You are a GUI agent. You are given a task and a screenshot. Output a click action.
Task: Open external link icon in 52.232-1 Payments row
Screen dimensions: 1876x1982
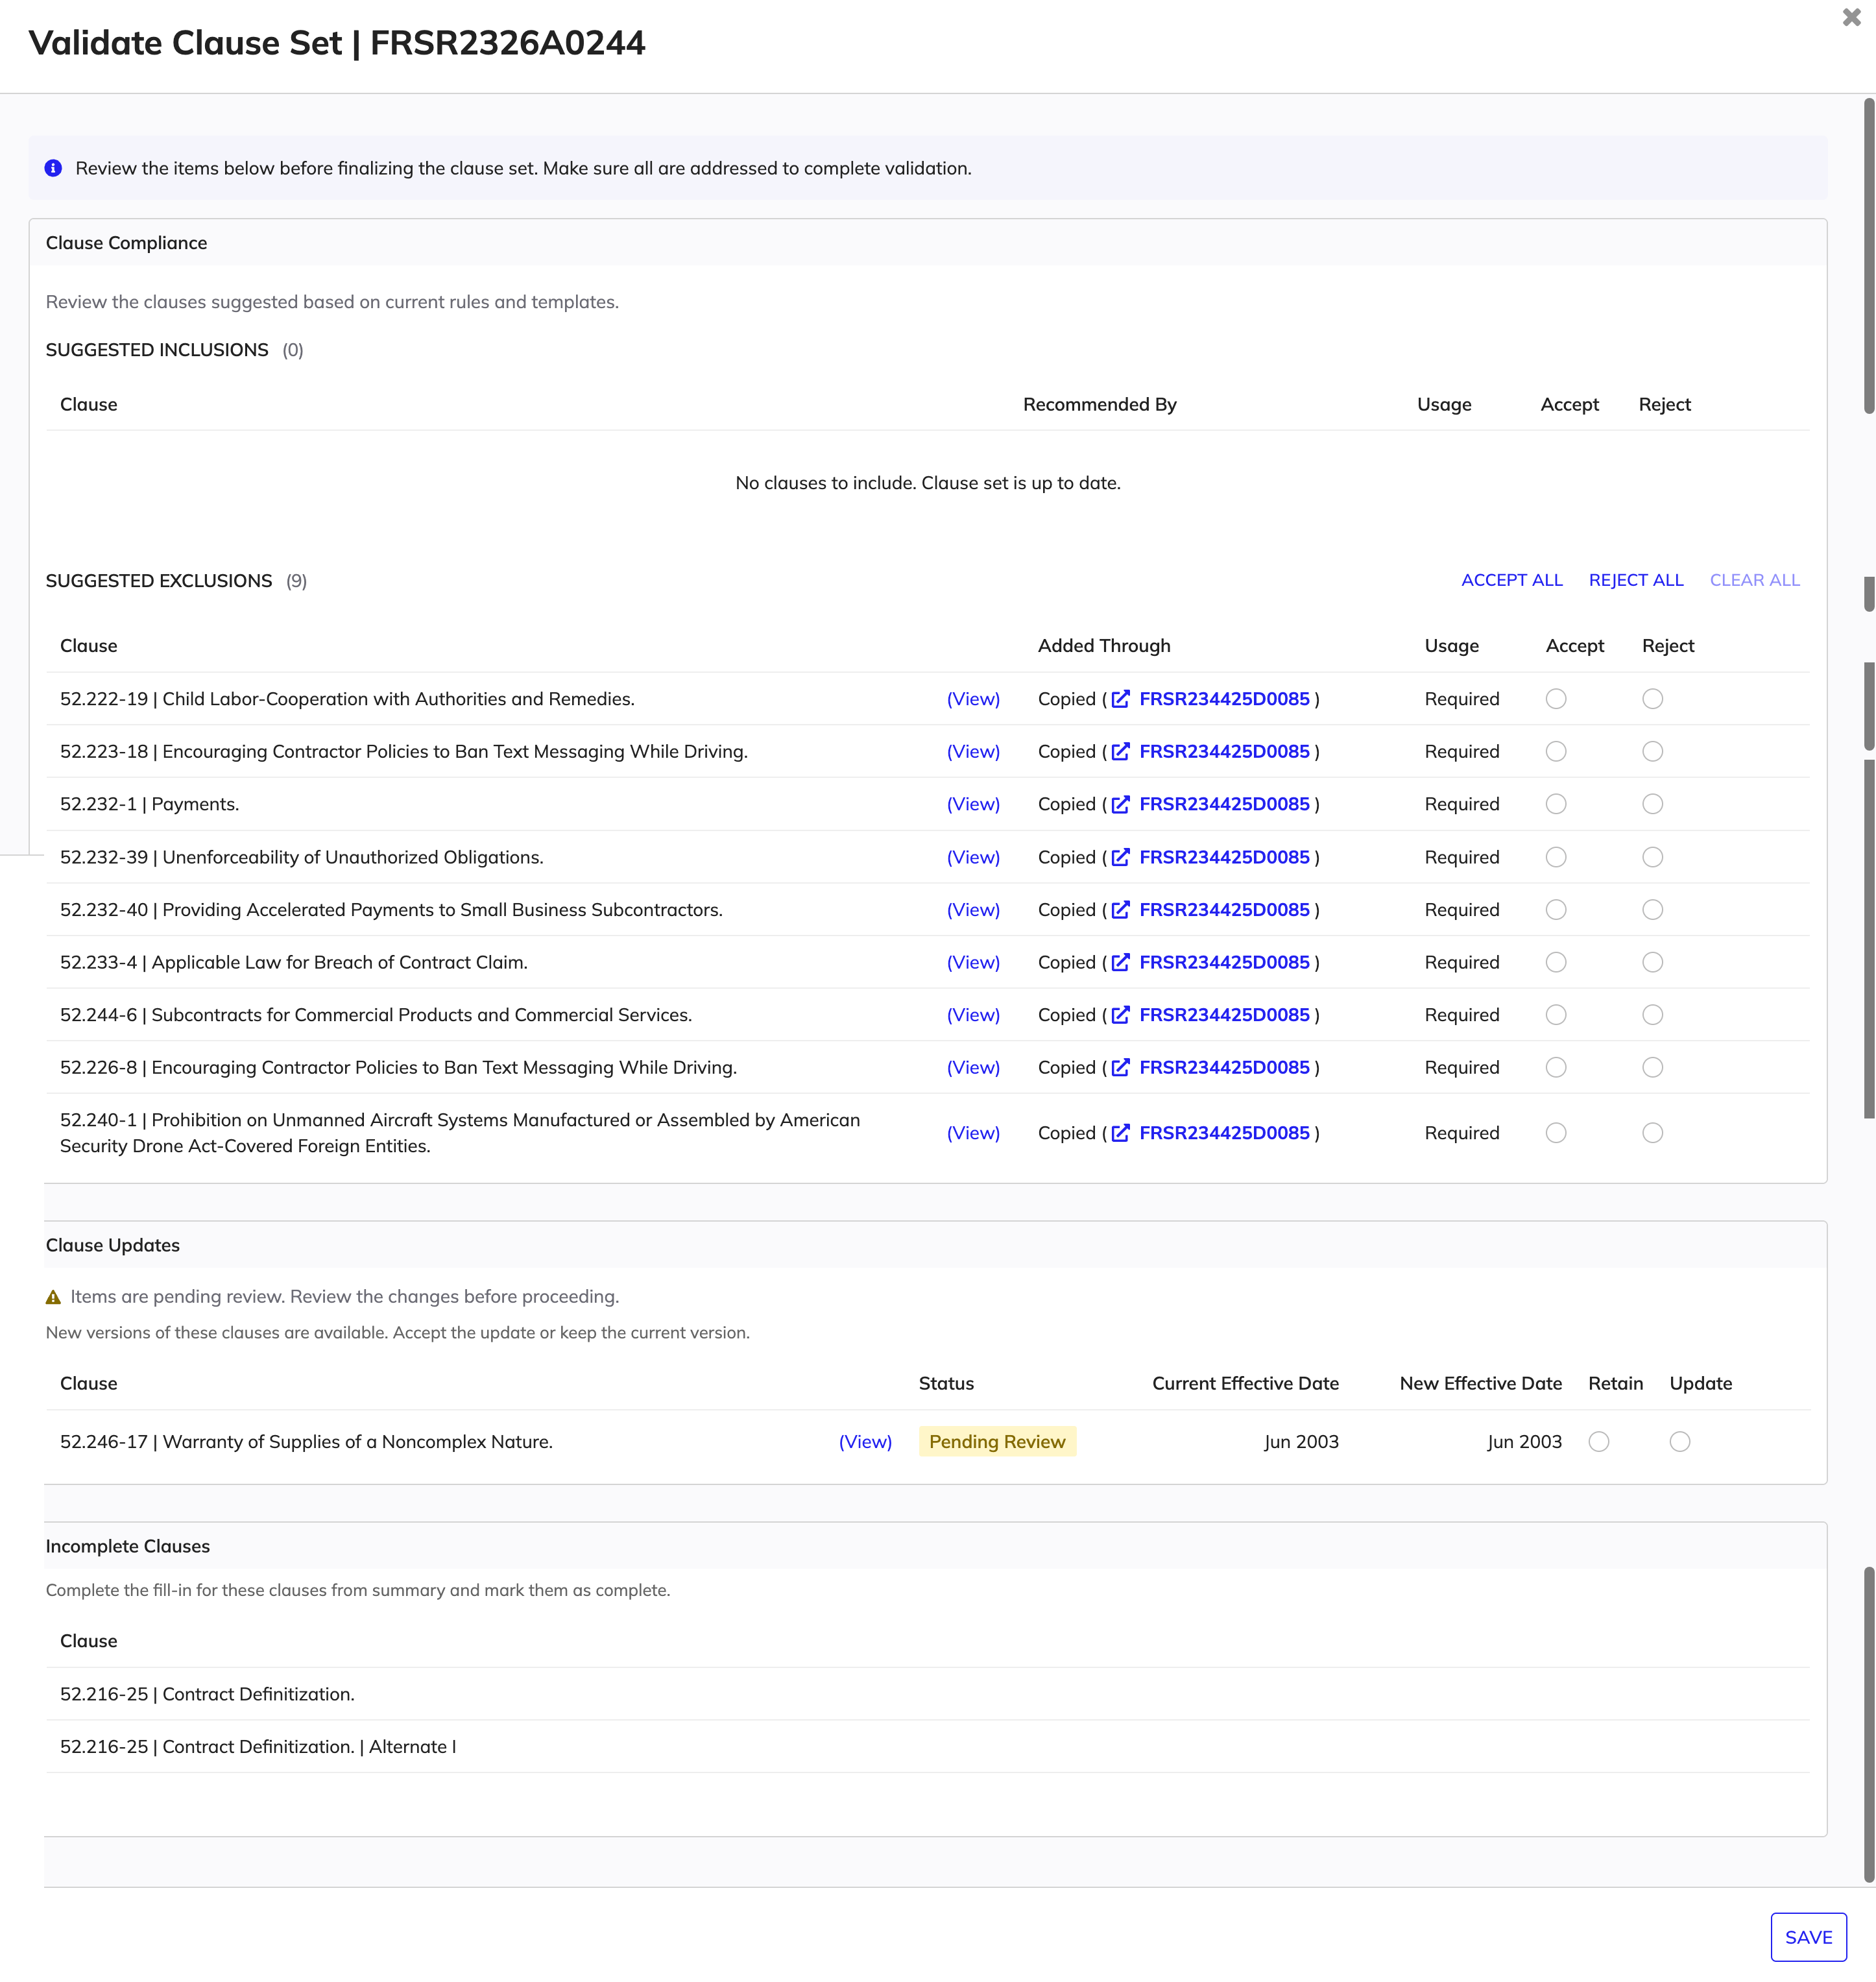coord(1121,804)
